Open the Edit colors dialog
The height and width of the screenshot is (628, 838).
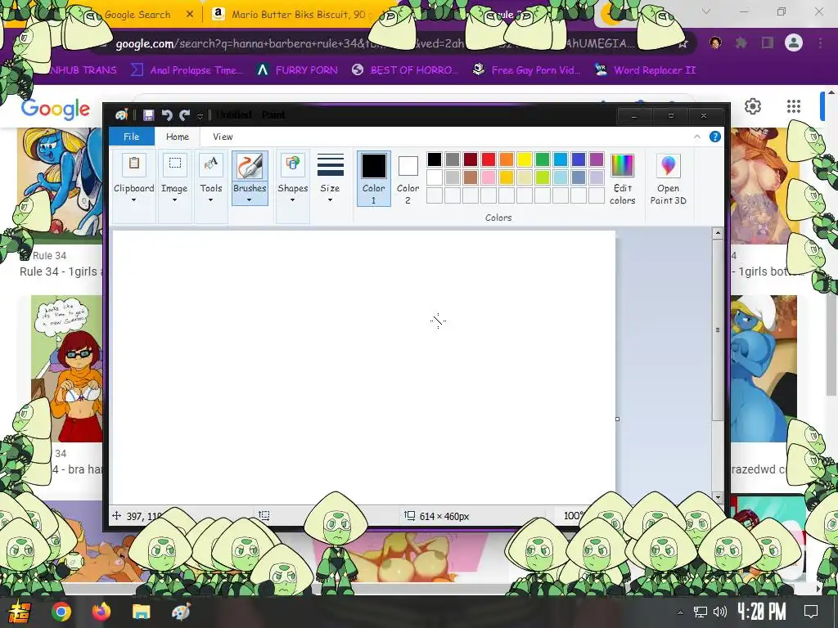coord(622,179)
